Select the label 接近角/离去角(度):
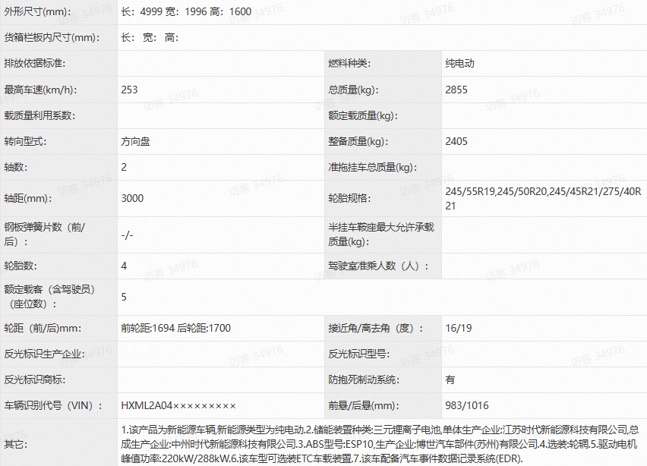Image resolution: width=647 pixels, height=466 pixels. [x=376, y=329]
